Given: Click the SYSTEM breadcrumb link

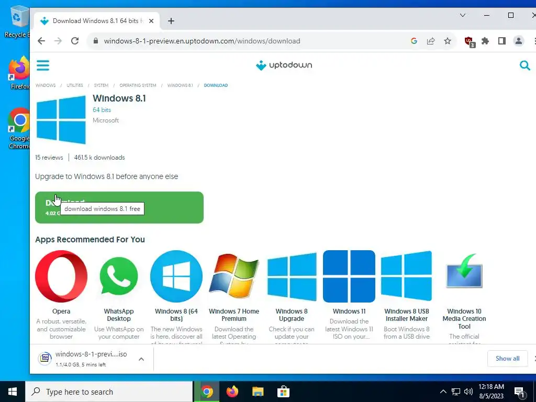Looking at the screenshot, I should [x=101, y=85].
